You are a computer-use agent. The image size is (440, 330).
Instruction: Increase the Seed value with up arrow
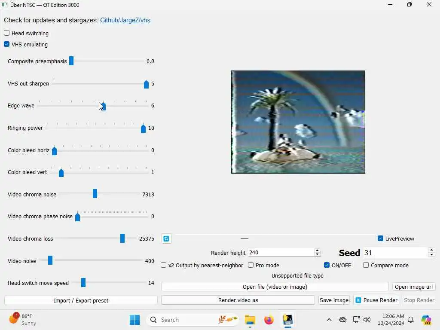point(431,251)
